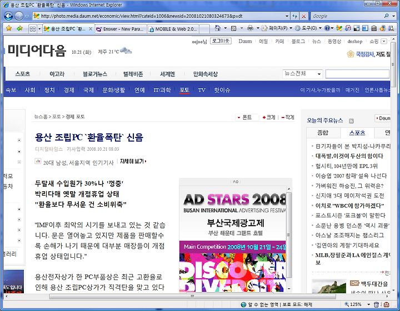Click the popular article chart icon

point(38,161)
